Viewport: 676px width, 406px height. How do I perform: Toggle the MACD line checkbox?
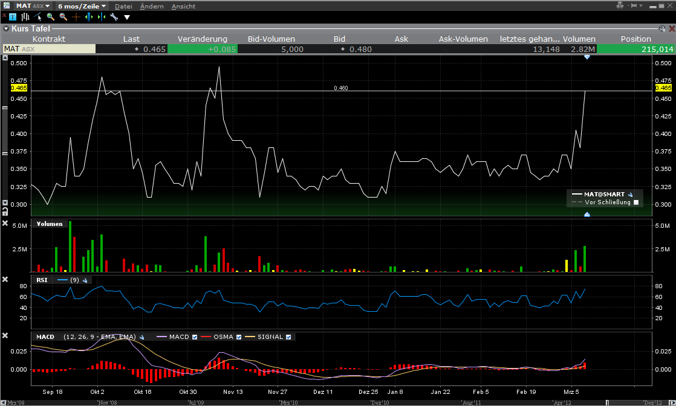click(x=195, y=337)
